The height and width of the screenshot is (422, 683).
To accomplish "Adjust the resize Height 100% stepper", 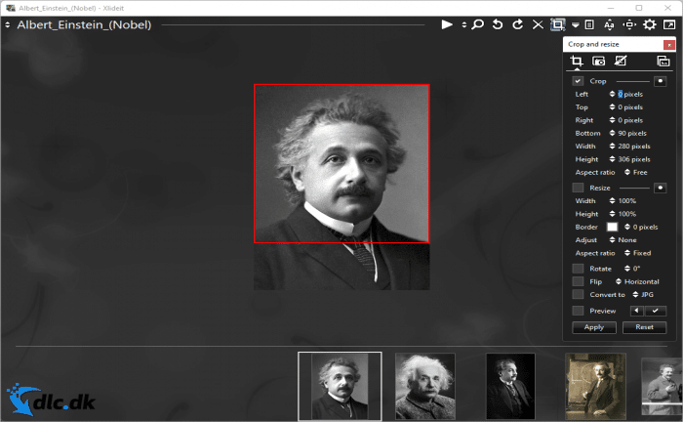I will pyautogui.click(x=612, y=214).
